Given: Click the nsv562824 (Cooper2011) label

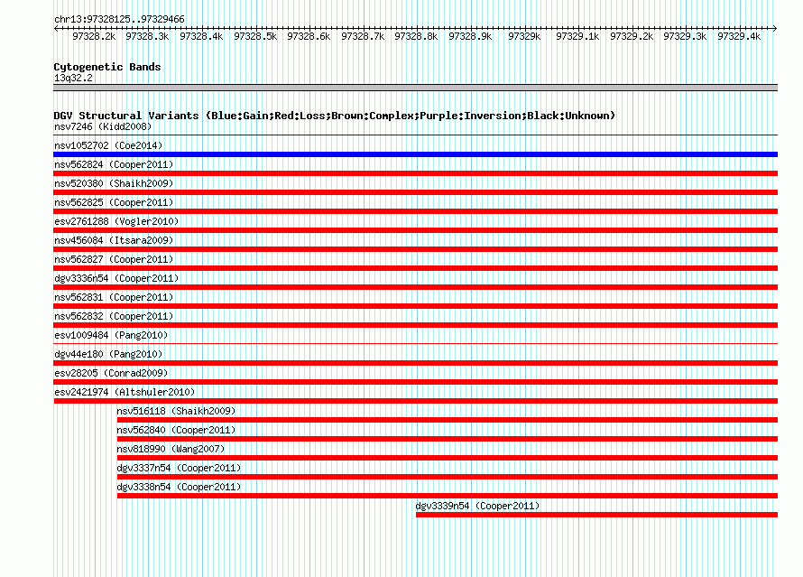Looking at the screenshot, I should click(114, 164).
